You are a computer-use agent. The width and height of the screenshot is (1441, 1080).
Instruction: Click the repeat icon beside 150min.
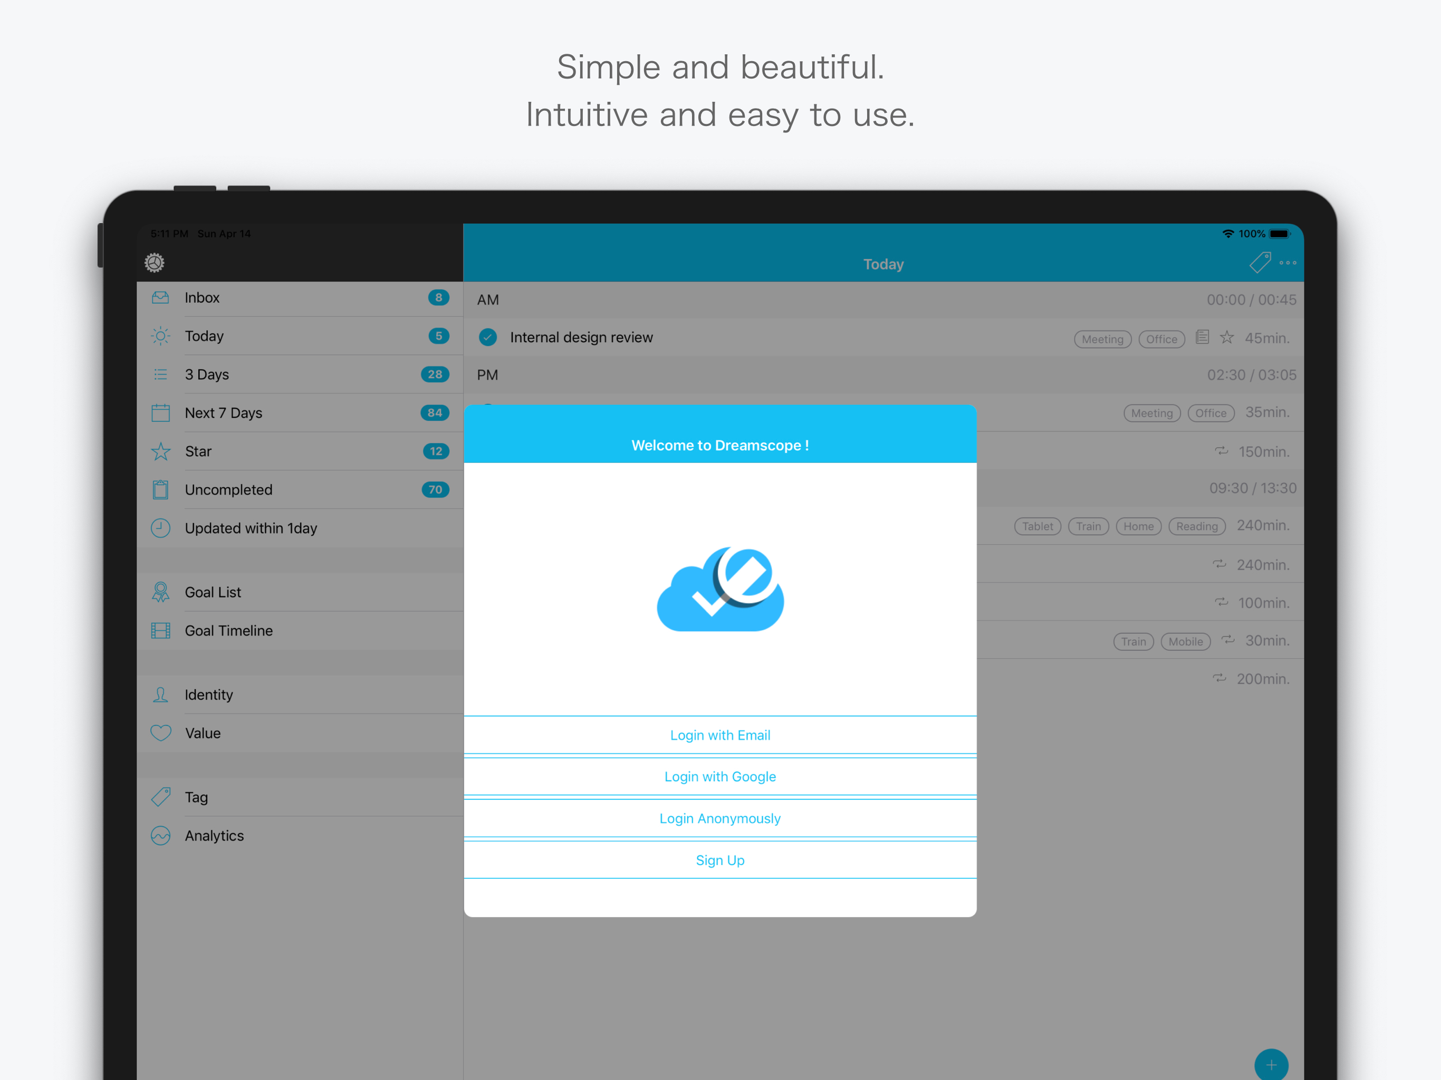click(1221, 451)
